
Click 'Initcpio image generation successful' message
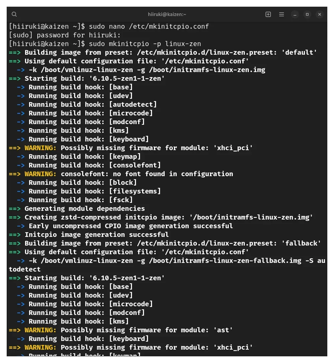(97, 235)
